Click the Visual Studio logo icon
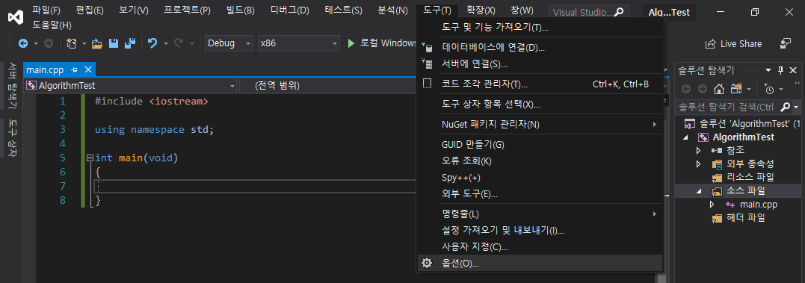Screen dimensions: 805x283 click(x=16, y=16)
